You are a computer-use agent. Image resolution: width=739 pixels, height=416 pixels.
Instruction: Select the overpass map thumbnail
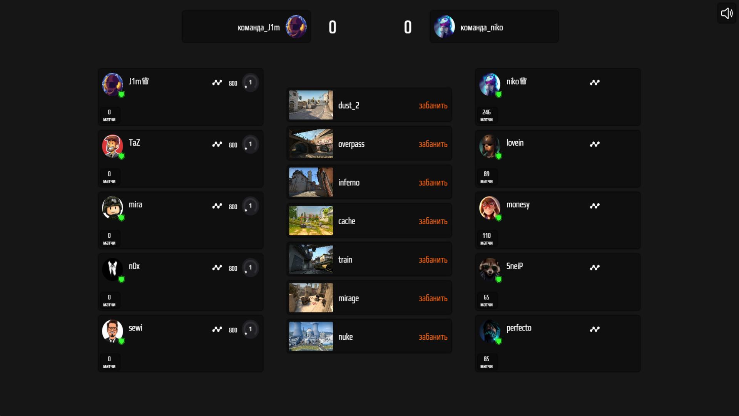tap(311, 144)
